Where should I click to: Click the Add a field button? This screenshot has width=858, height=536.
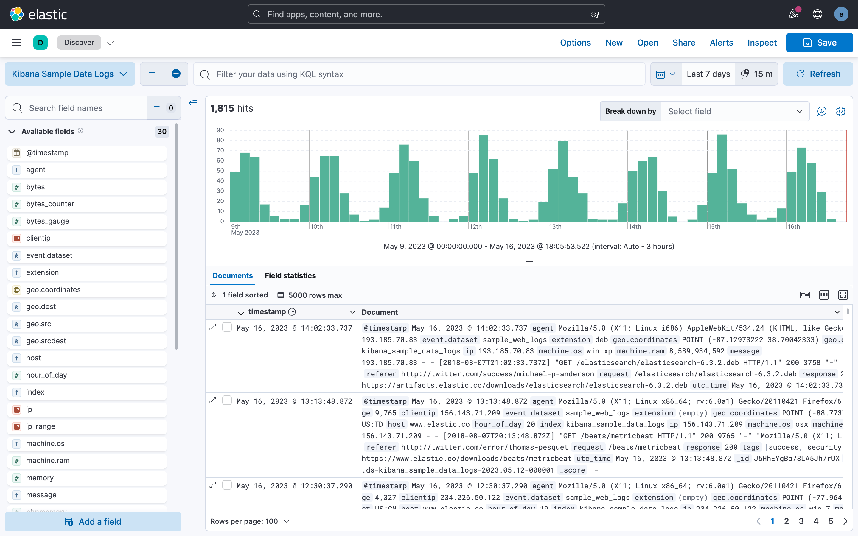[x=93, y=521]
